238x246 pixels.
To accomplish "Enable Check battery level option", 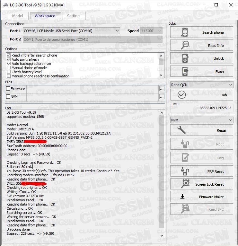I will tap(9, 72).
